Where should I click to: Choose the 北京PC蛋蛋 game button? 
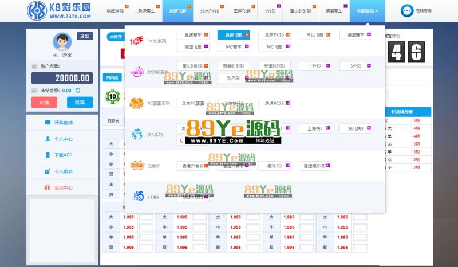tap(193, 103)
